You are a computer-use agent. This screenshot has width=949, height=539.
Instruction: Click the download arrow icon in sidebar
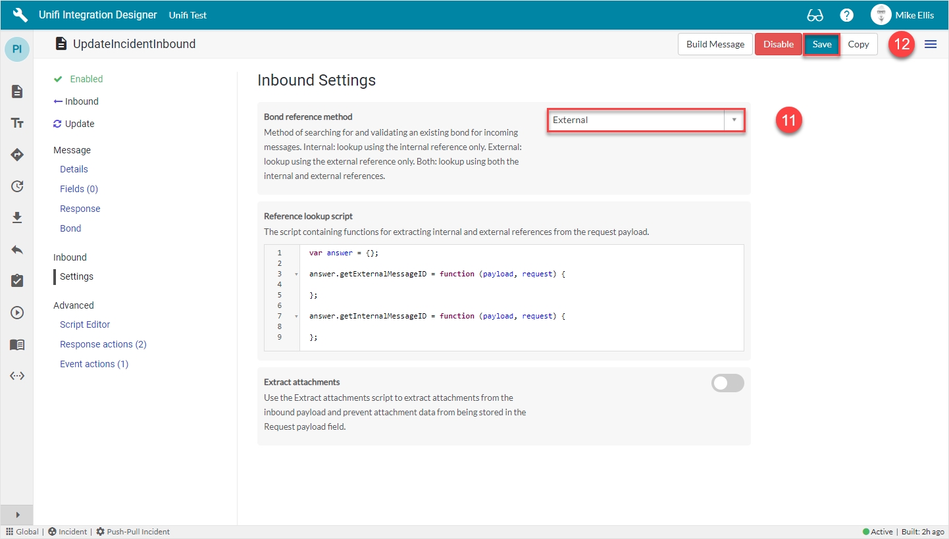click(17, 218)
